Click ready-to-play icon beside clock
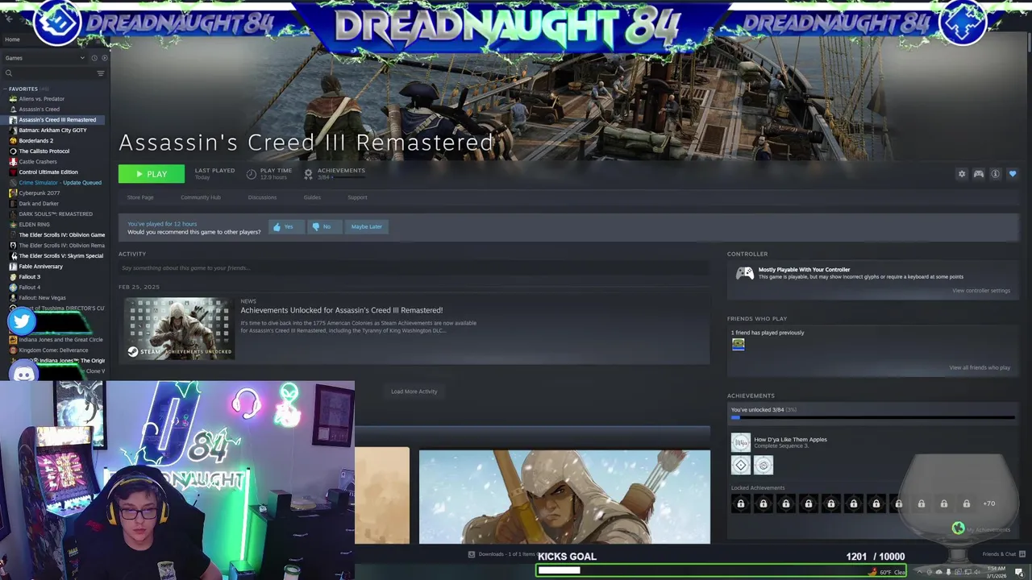1032x580 pixels. coord(104,58)
